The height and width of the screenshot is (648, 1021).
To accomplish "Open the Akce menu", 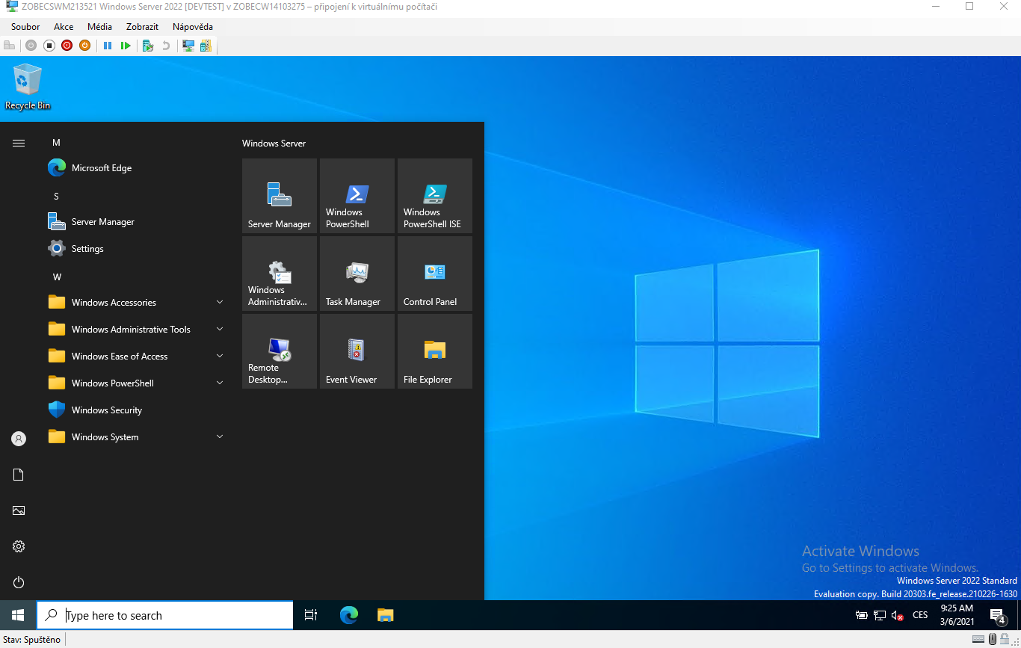I will pyautogui.click(x=64, y=27).
